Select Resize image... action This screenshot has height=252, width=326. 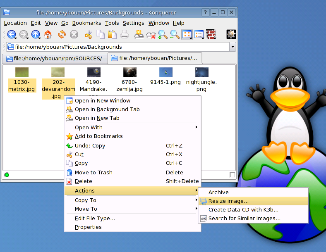[x=253, y=201]
